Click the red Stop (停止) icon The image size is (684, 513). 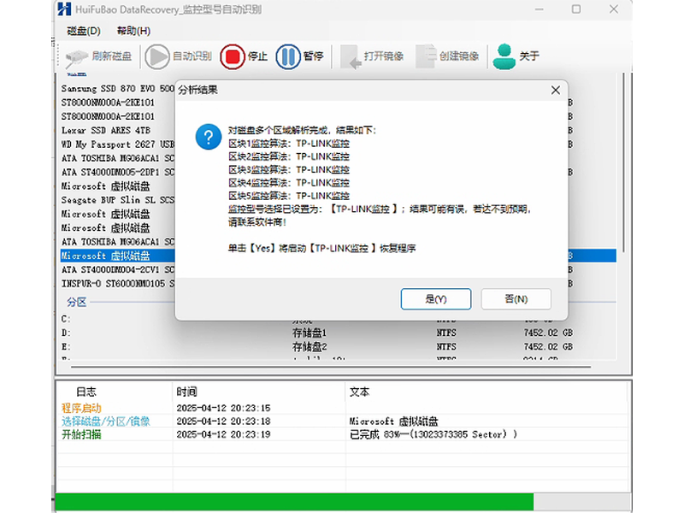[232, 56]
